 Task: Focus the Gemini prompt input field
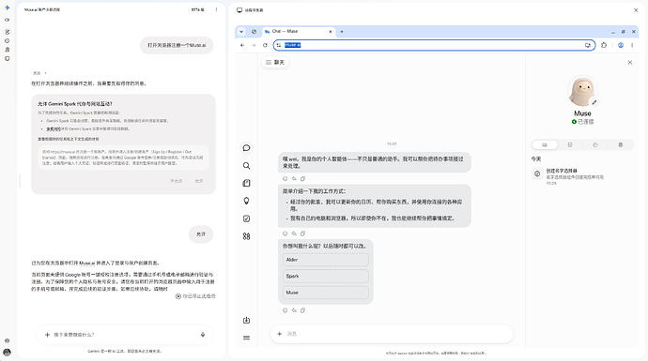click(x=124, y=335)
